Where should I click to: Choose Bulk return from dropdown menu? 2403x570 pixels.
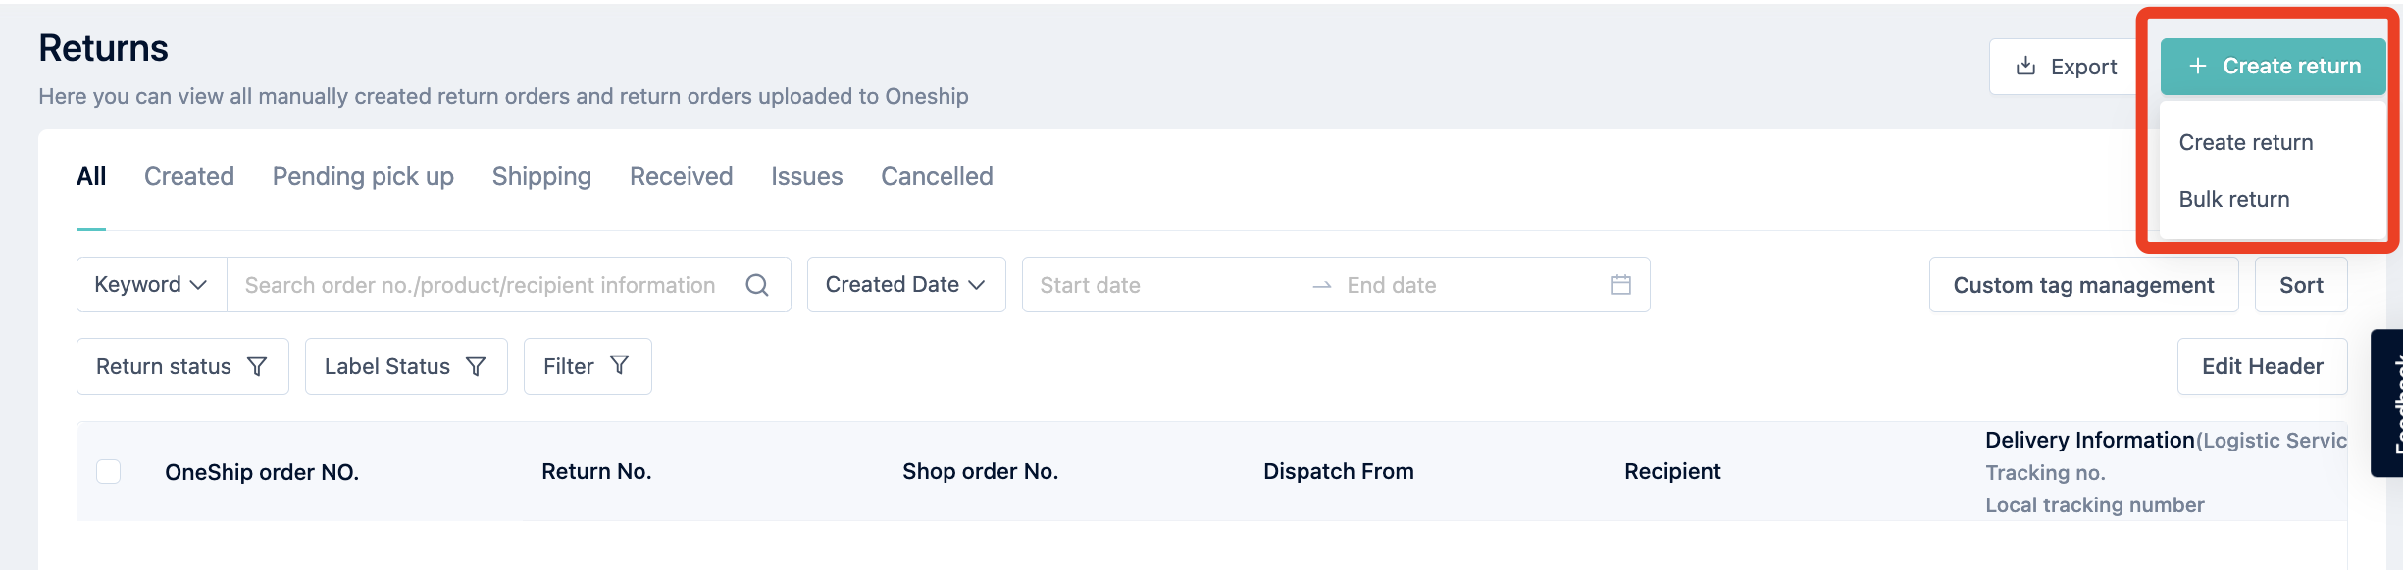click(x=2234, y=199)
